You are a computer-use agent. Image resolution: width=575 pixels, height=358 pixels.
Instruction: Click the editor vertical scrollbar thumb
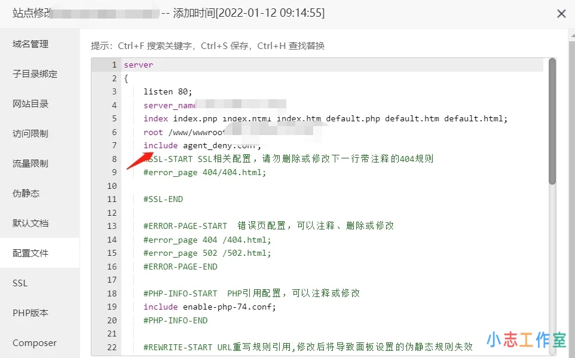(x=552, y=121)
